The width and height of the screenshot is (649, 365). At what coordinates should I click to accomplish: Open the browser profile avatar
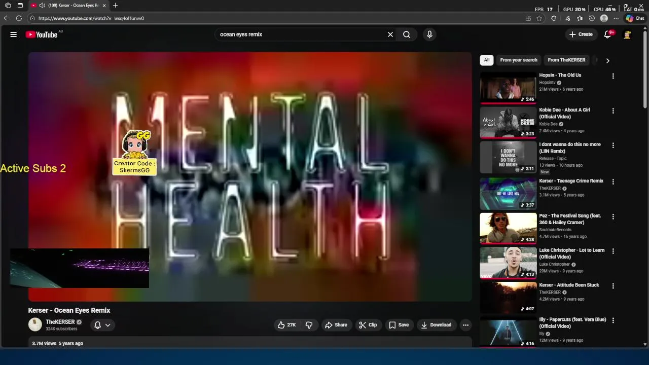tap(604, 18)
